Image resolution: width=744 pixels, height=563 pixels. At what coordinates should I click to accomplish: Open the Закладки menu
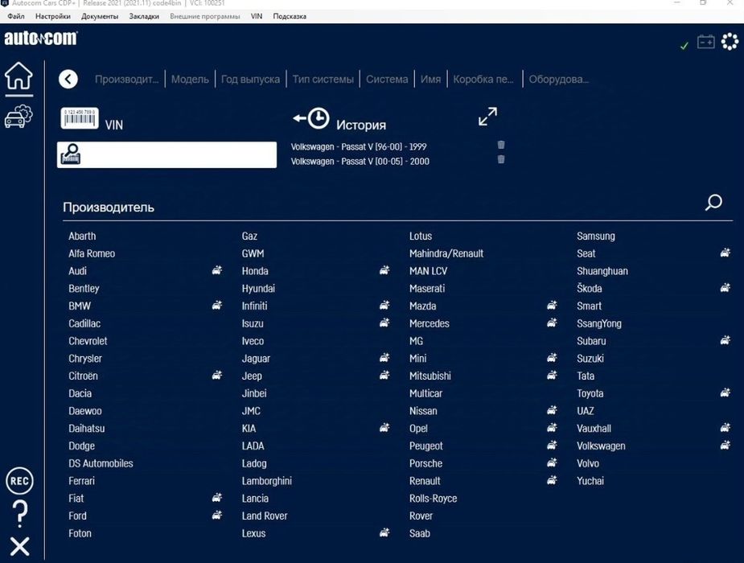tap(144, 16)
